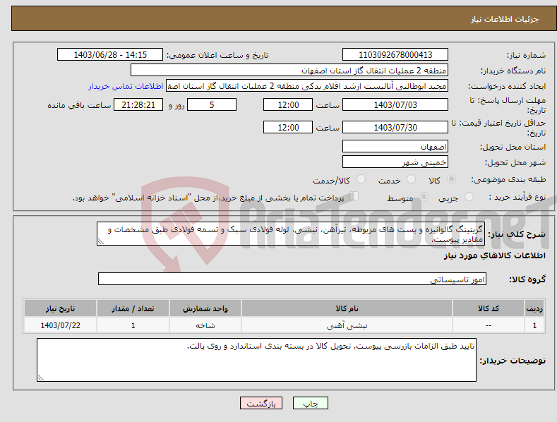Click the price validity time 12:00 field
Viewport: 557px width, 422px height.
point(288,127)
